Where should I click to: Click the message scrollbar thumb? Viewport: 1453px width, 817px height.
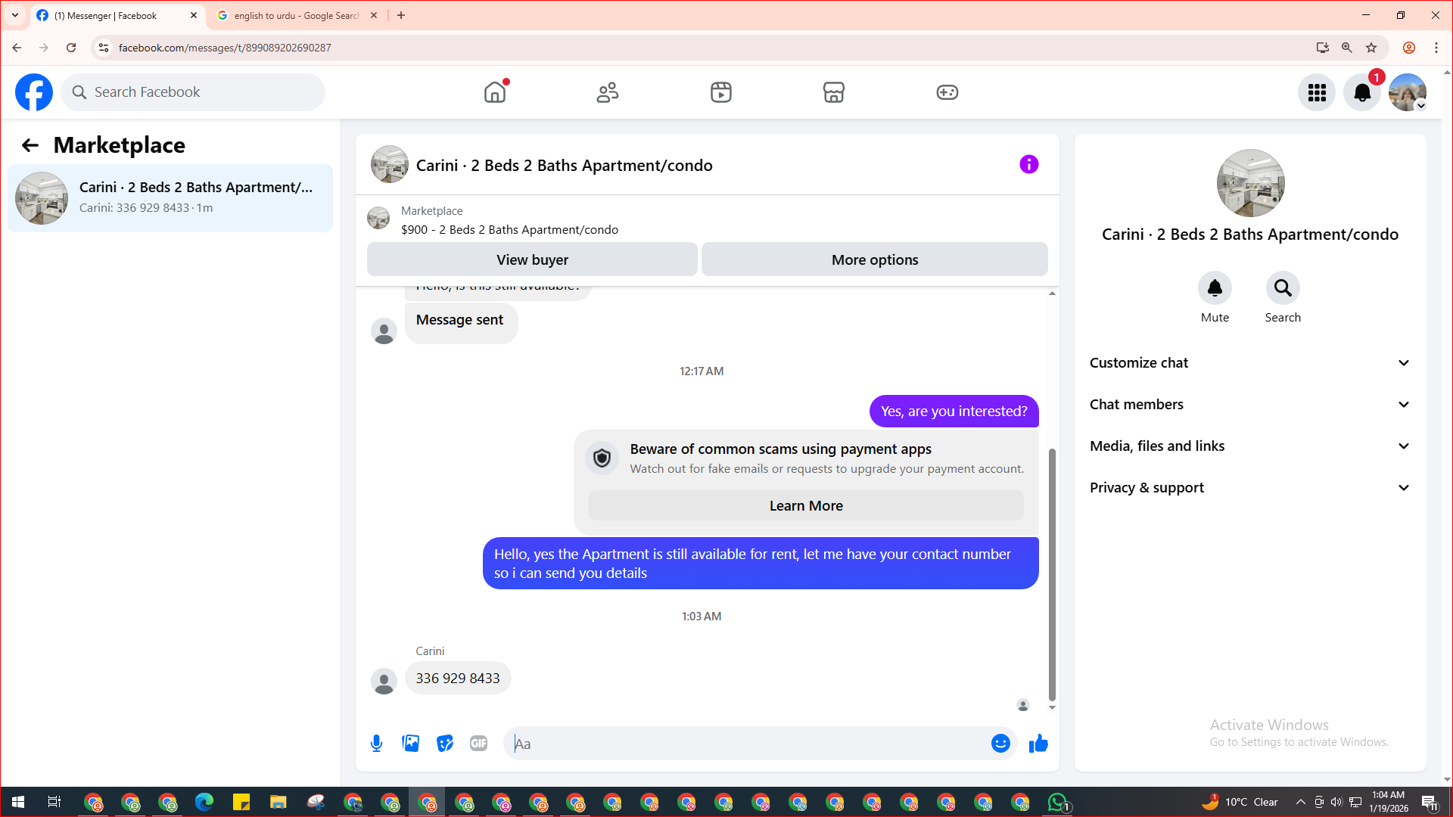[x=1052, y=575]
